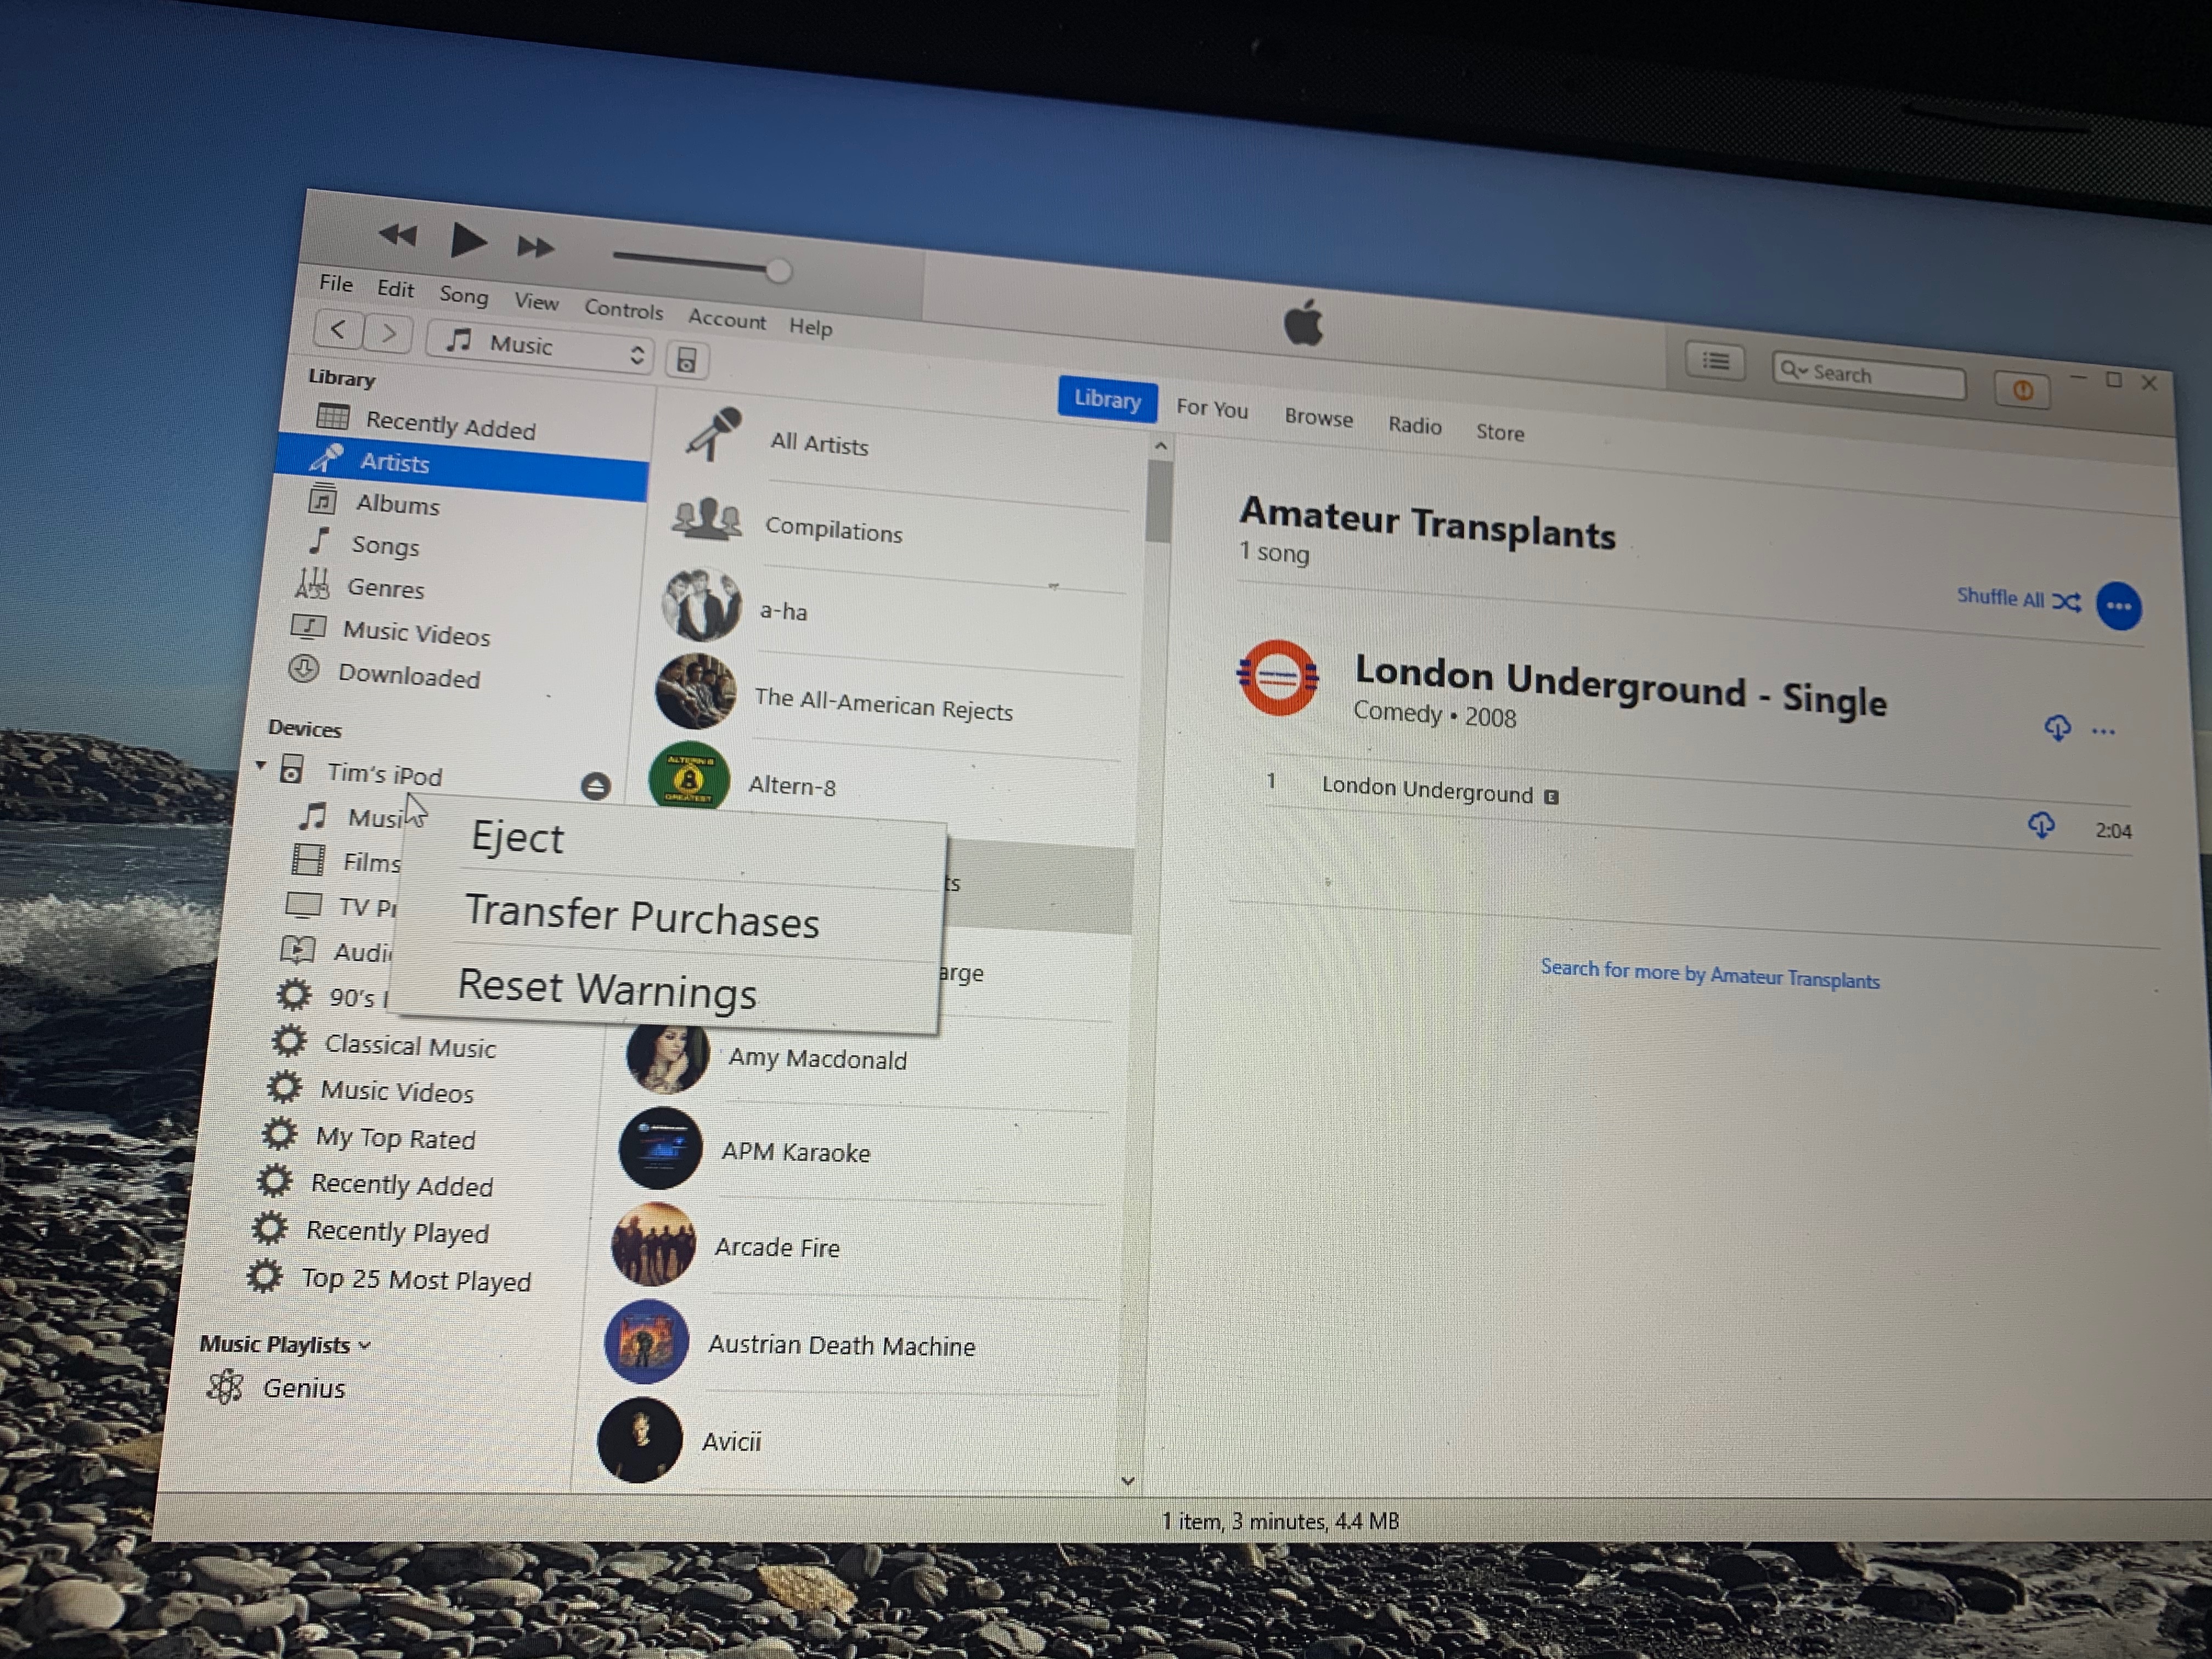Expand the Music Playlists section chevron

pos(365,1346)
